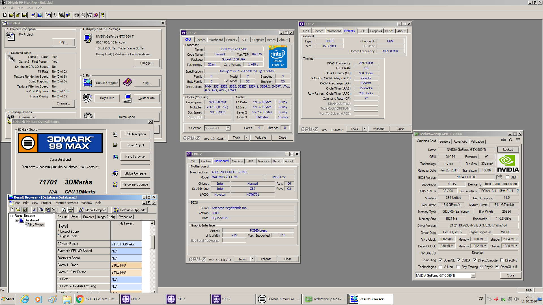Viewport: 543px width, 305px height.
Task: Click the 3DMark logo circle toolbar icon
Action: [x=83, y=15]
